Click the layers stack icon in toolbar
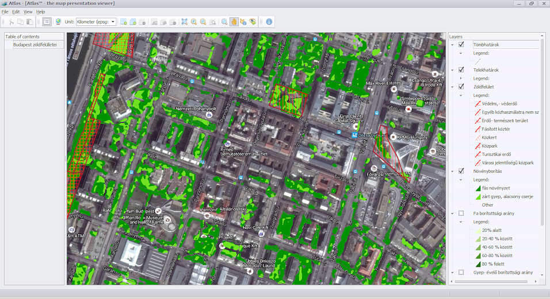Image resolution: width=550 pixels, height=299 pixels. [x=253, y=22]
